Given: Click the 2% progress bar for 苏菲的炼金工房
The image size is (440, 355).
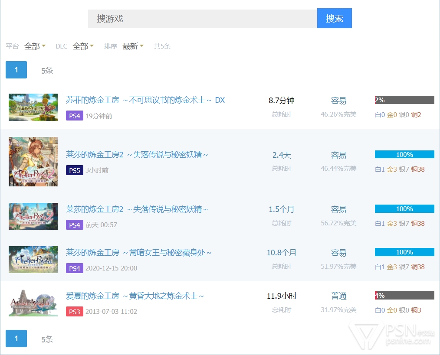Looking at the screenshot, I should click(x=404, y=100).
